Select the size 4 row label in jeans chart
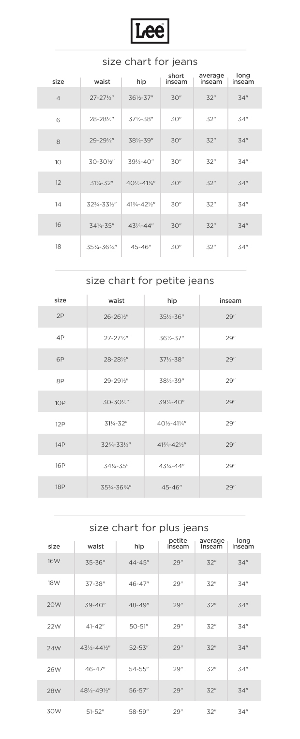 (x=58, y=98)
